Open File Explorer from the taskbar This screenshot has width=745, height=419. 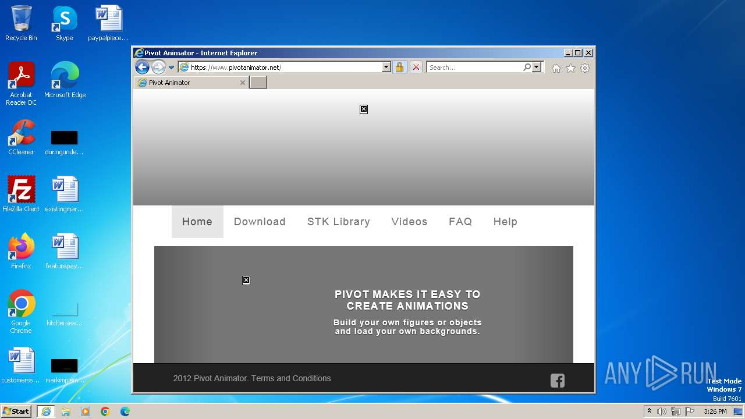click(x=66, y=411)
